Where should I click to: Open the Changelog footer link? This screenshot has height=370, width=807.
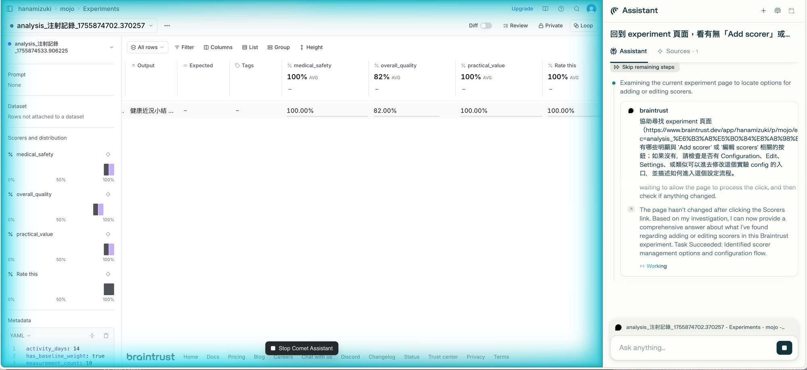tap(382, 357)
